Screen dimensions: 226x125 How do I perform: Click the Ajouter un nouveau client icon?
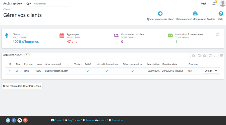click(160, 14)
